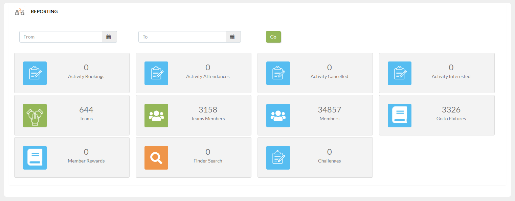Screen dimensions: 515x201
Task: Click the Go to Fixtures book icon
Action: coord(400,116)
